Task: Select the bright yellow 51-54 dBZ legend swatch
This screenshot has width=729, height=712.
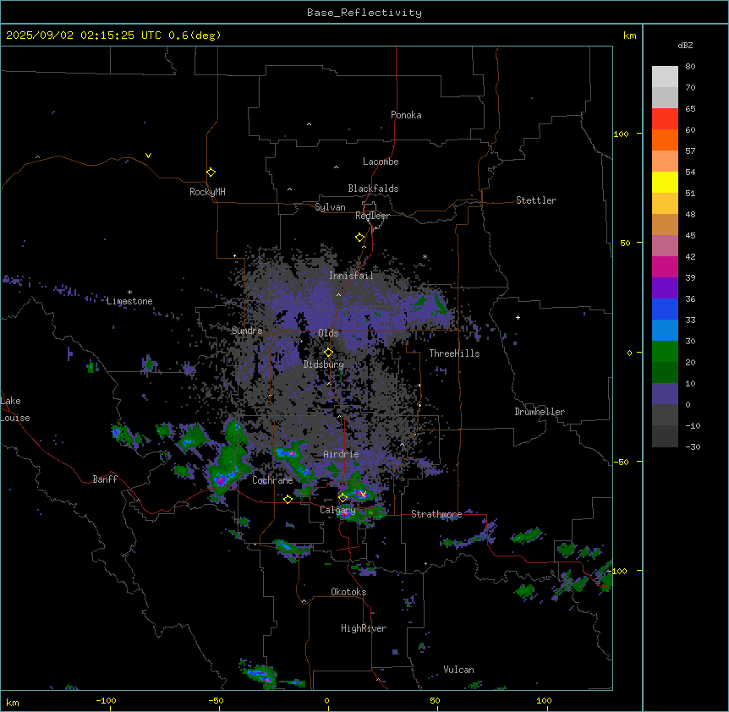Action: point(665,182)
